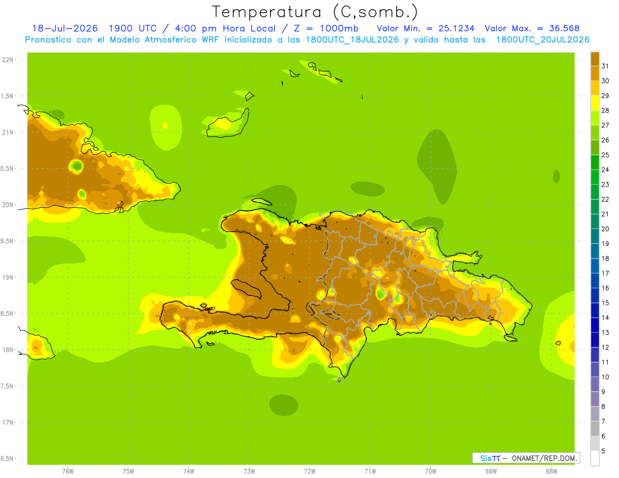Click the "68W" longitude label
The image size is (619, 478).
[551, 471]
